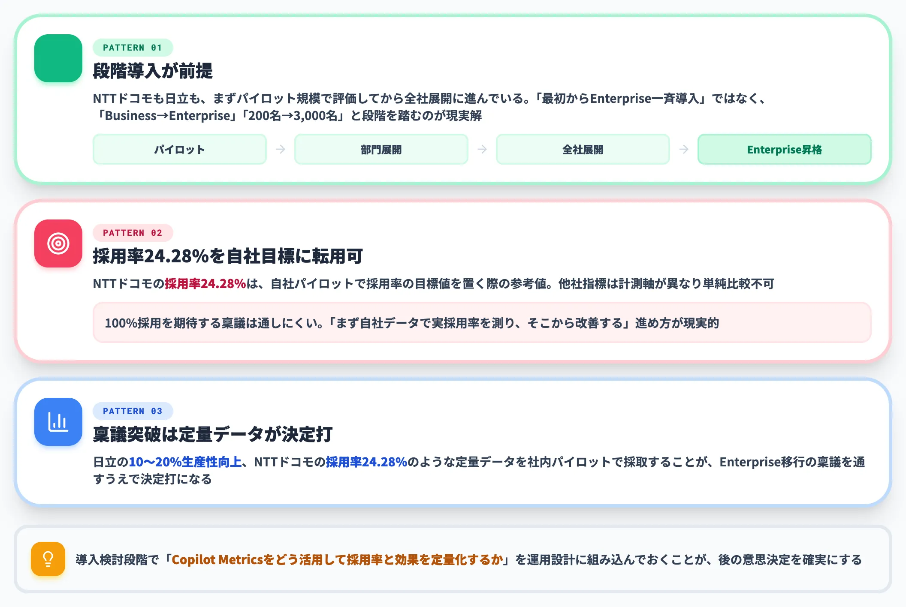Click the heading 稟議突破は定量データが決定打

coord(213,434)
